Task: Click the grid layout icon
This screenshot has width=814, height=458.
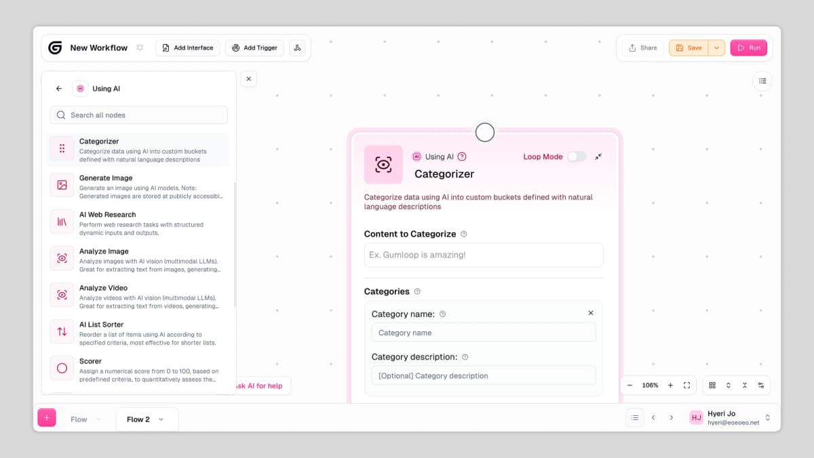Action: coord(712,385)
